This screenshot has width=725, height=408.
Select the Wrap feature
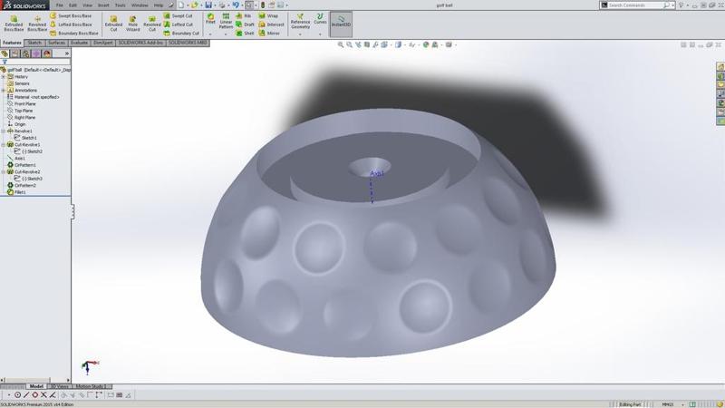[x=268, y=15]
